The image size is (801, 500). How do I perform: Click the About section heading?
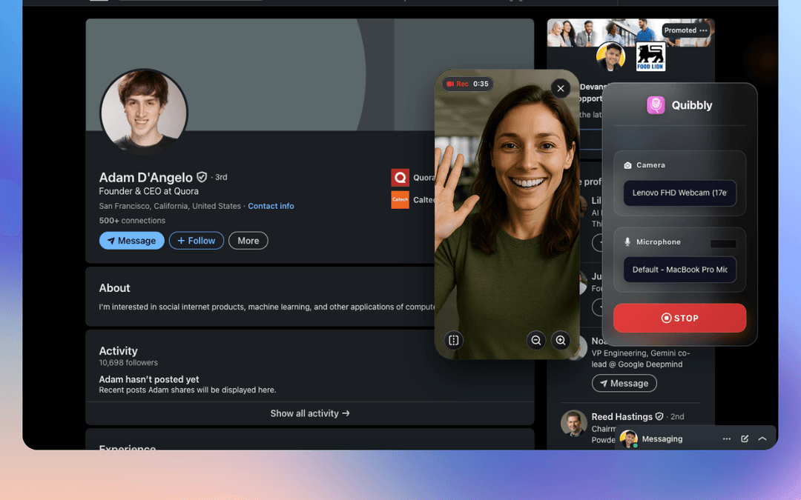coord(114,288)
